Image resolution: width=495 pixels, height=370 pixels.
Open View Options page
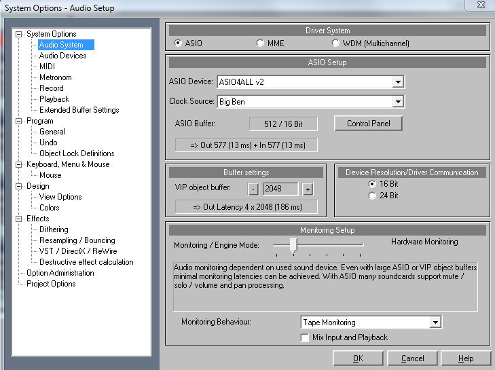(x=60, y=197)
